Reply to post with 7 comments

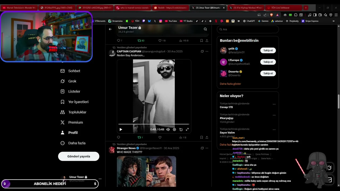[x=120, y=41]
